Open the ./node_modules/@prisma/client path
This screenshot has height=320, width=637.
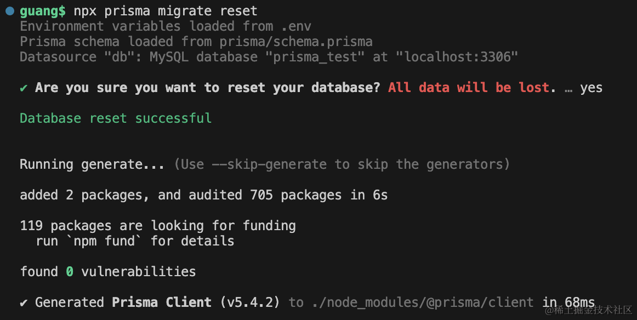click(x=422, y=302)
